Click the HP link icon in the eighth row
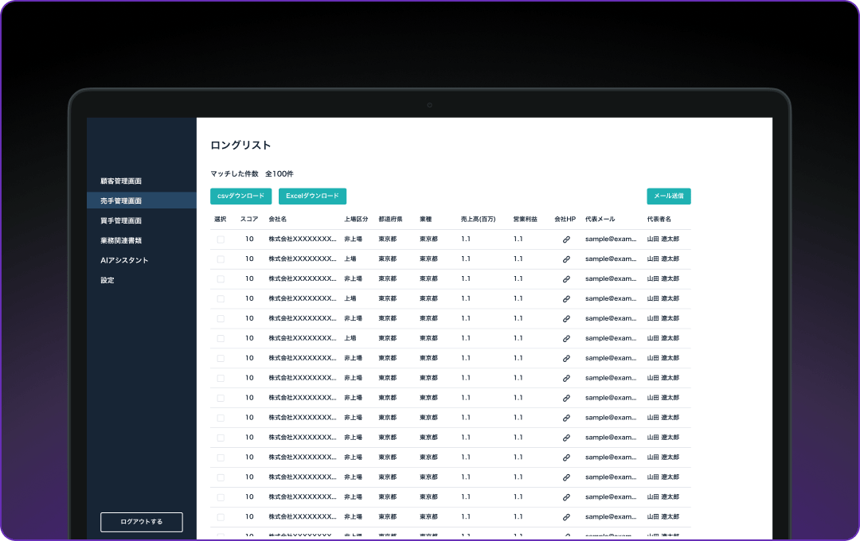860x541 pixels. 566,378
